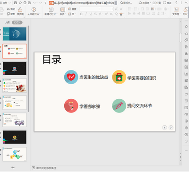Click previous arrow button on the slide
The height and width of the screenshot is (172, 189).
164,128
